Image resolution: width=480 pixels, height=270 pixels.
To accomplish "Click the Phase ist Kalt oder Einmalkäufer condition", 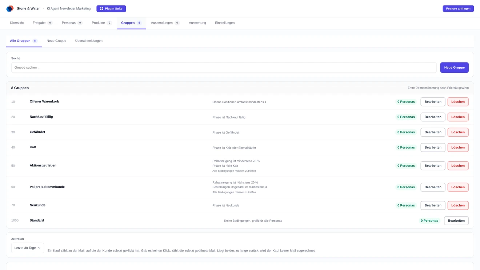I will (234, 148).
